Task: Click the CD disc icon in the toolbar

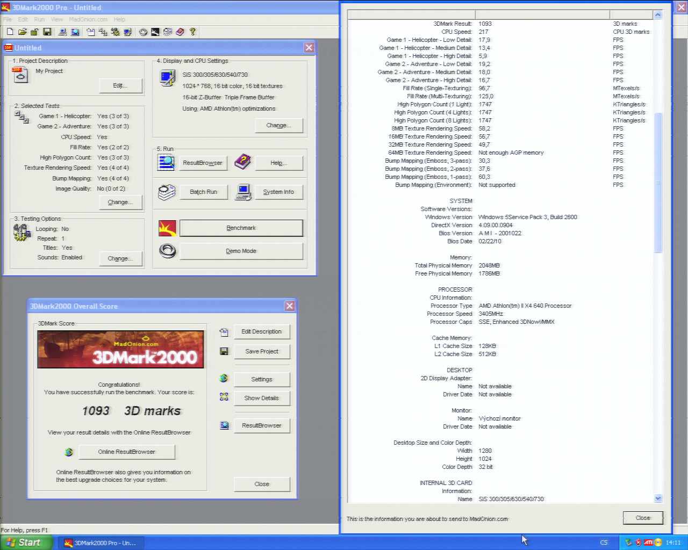Action: click(x=142, y=32)
